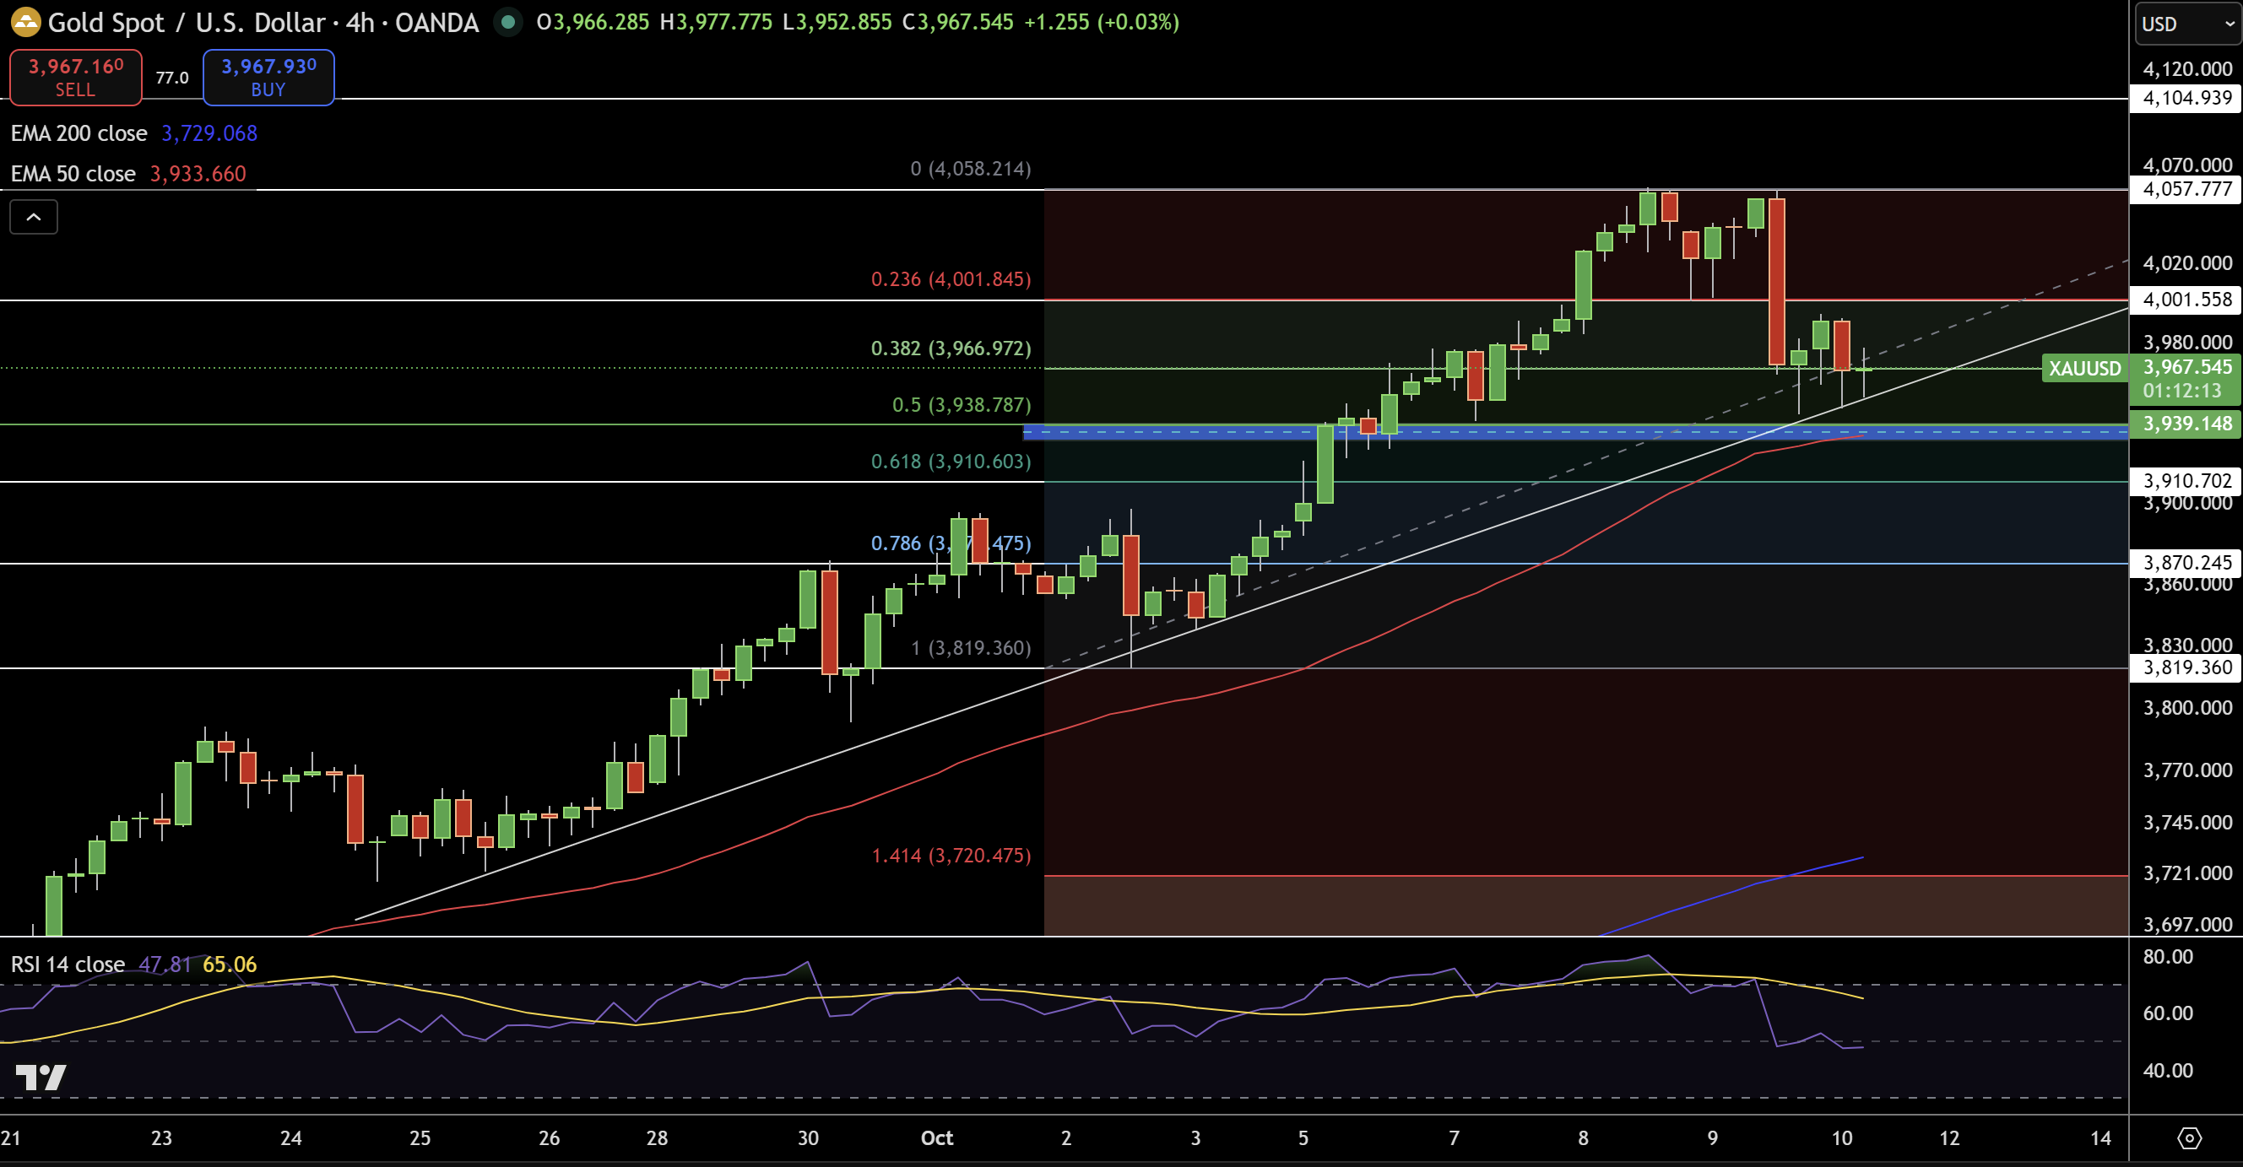This screenshot has width=2243, height=1167.
Task: Select the 3,939.148 green price label
Action: point(2186,424)
